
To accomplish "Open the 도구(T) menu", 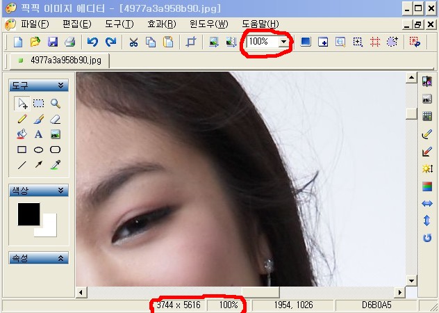I will 119,24.
